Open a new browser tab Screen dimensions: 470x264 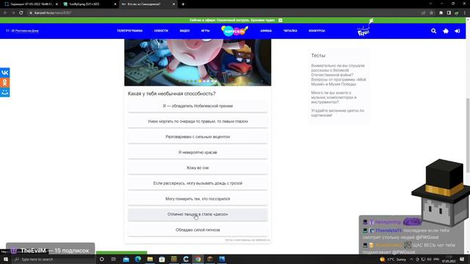183,4
